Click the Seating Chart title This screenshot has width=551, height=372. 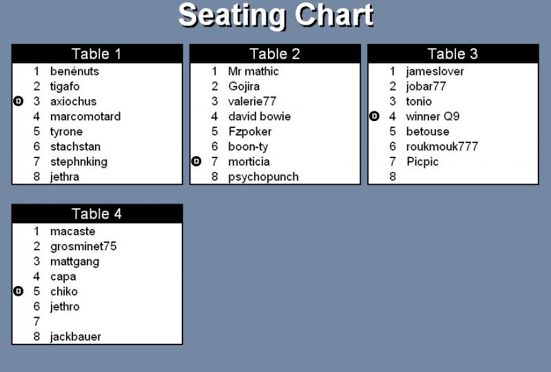276,16
